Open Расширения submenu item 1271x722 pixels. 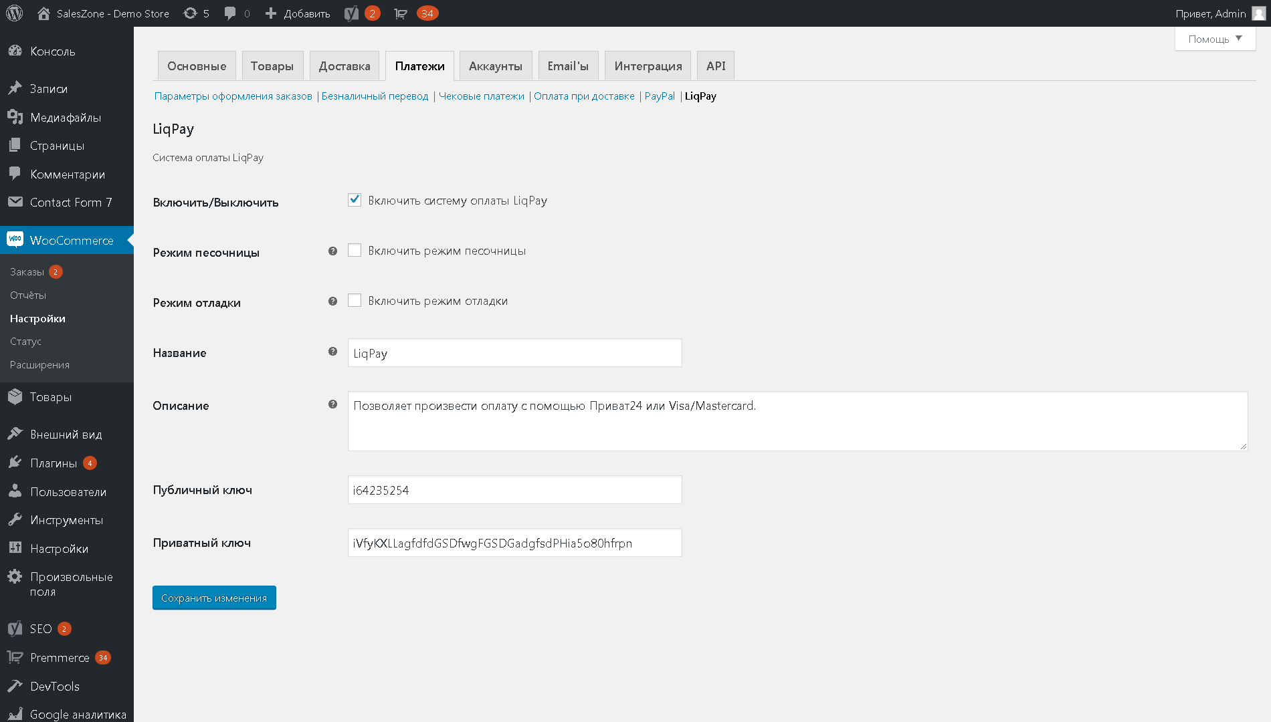(39, 365)
